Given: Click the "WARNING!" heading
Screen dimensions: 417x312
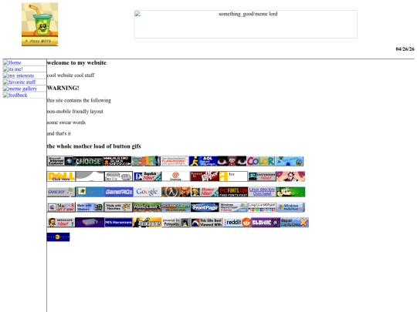Looking at the screenshot, I should pyautogui.click(x=63, y=88).
